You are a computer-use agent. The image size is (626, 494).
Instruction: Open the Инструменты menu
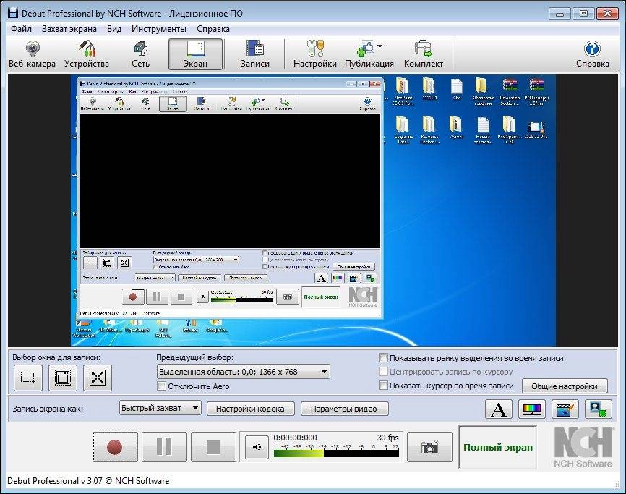[x=159, y=29]
